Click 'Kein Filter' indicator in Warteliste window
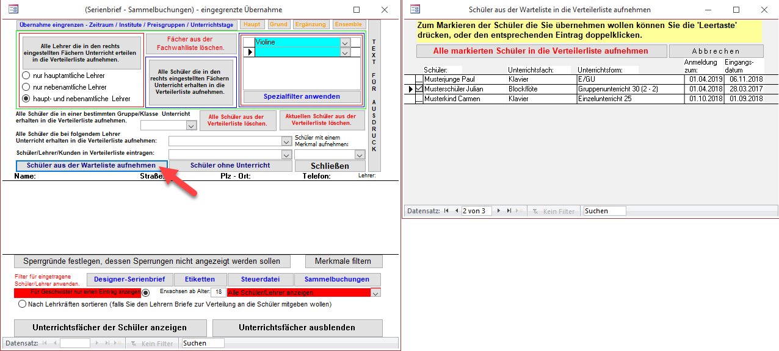The width and height of the screenshot is (779, 351). [x=553, y=211]
